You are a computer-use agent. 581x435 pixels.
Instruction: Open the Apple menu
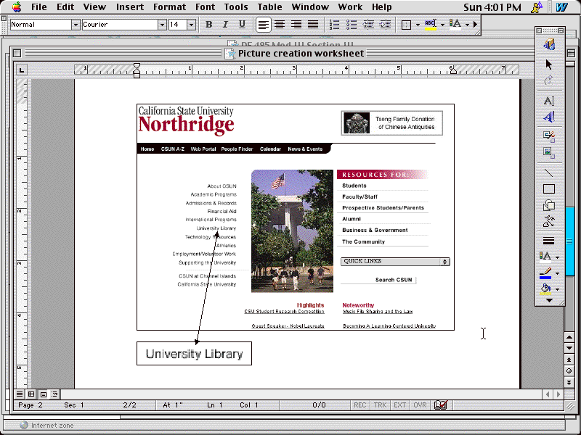point(17,7)
